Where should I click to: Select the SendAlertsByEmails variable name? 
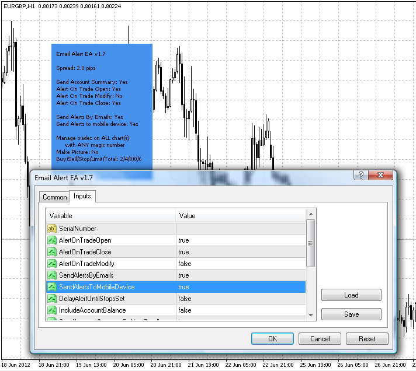coord(86,275)
